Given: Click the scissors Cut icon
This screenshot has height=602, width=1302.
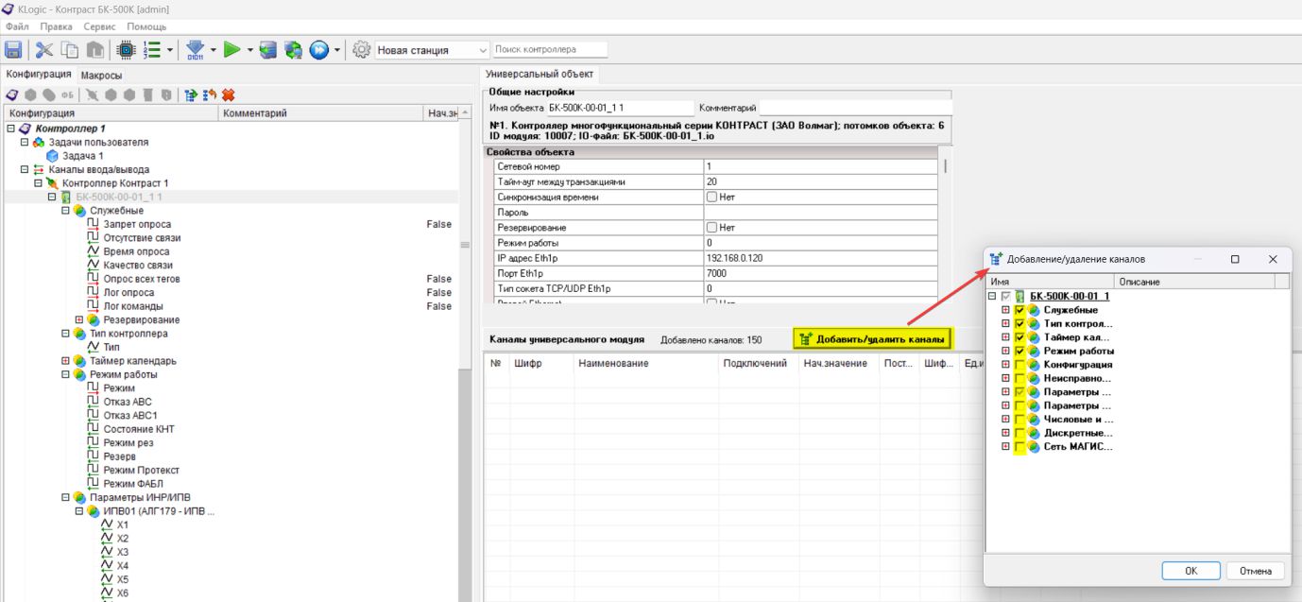Looking at the screenshot, I should tap(44, 50).
